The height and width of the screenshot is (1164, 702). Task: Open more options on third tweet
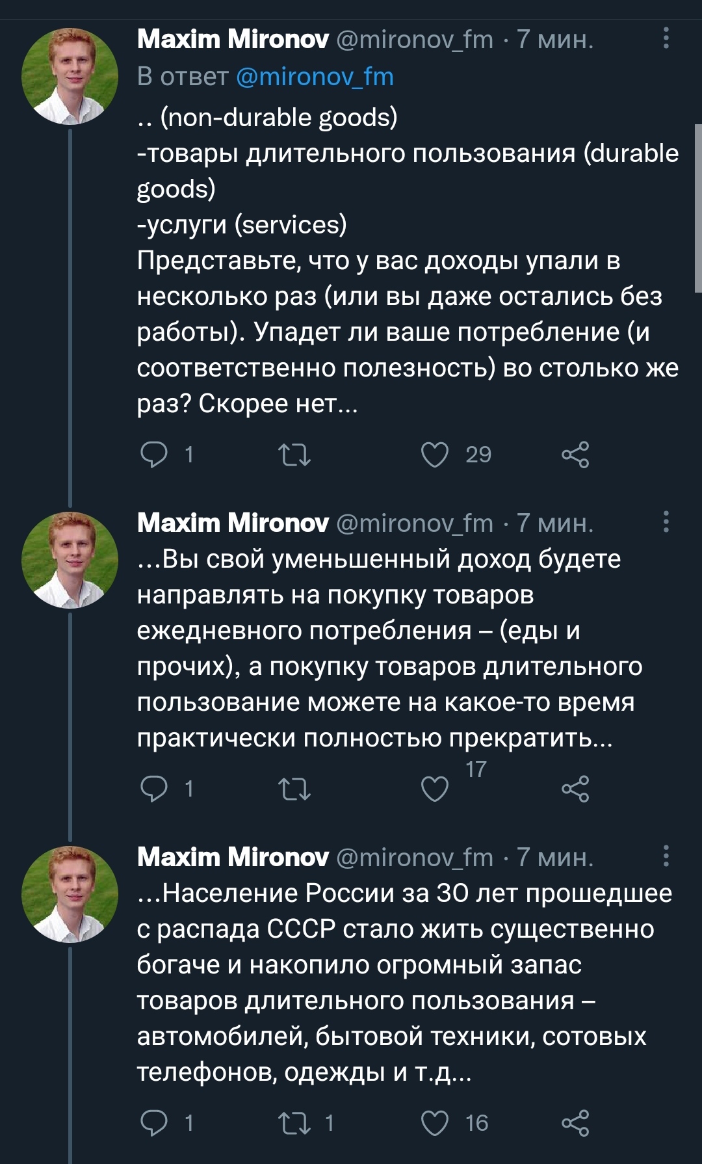point(666,856)
